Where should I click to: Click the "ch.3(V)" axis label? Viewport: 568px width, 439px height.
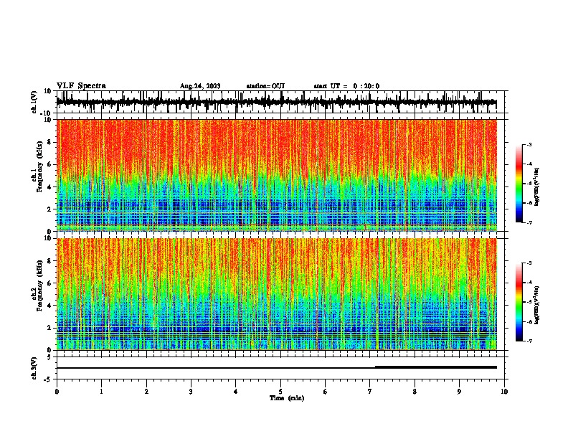click(34, 368)
